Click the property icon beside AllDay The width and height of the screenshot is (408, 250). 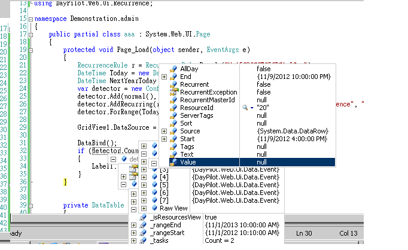tap(173, 69)
